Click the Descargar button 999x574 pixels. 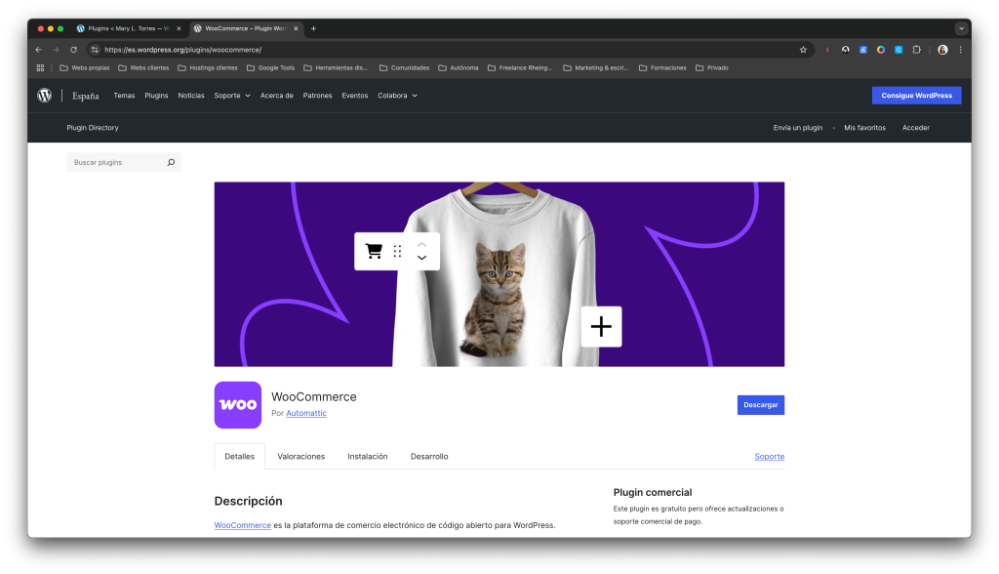760,404
